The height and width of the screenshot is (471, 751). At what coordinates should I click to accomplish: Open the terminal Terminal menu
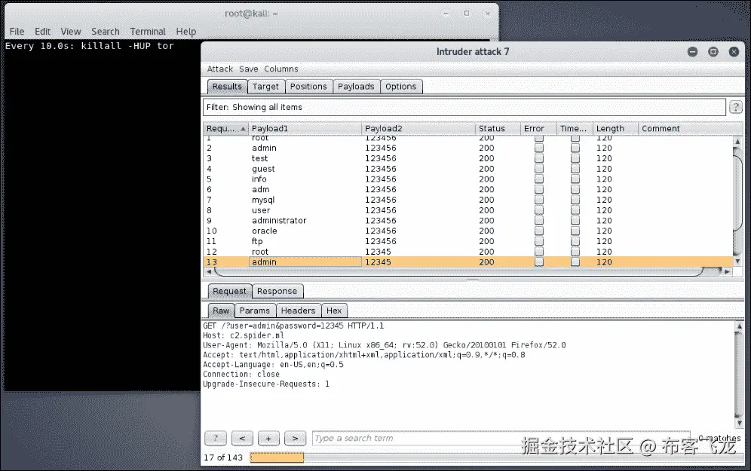coord(148,32)
